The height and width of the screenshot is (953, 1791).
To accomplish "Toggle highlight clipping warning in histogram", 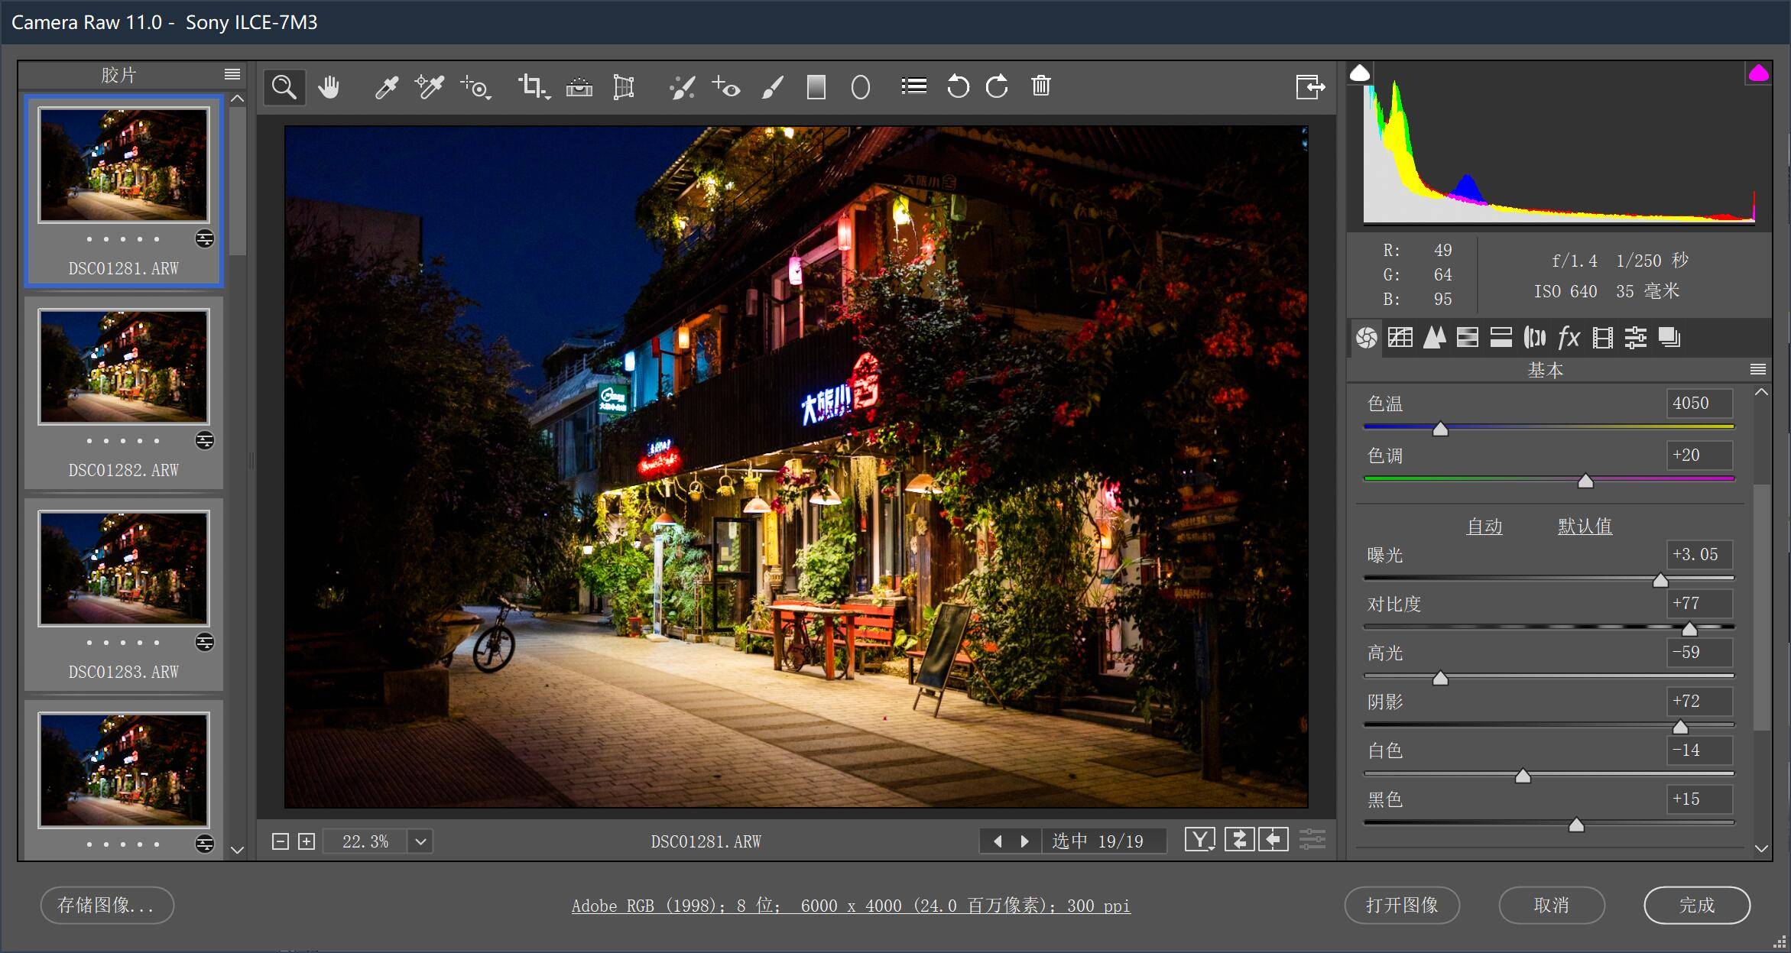I will tap(1758, 73).
